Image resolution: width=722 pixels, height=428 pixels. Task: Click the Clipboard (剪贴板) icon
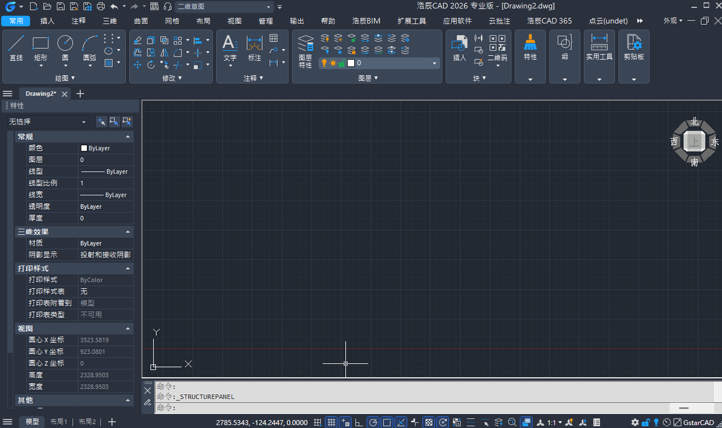(633, 47)
